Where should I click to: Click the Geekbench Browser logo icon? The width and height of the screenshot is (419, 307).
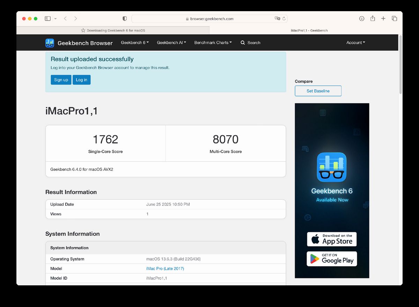[50, 43]
